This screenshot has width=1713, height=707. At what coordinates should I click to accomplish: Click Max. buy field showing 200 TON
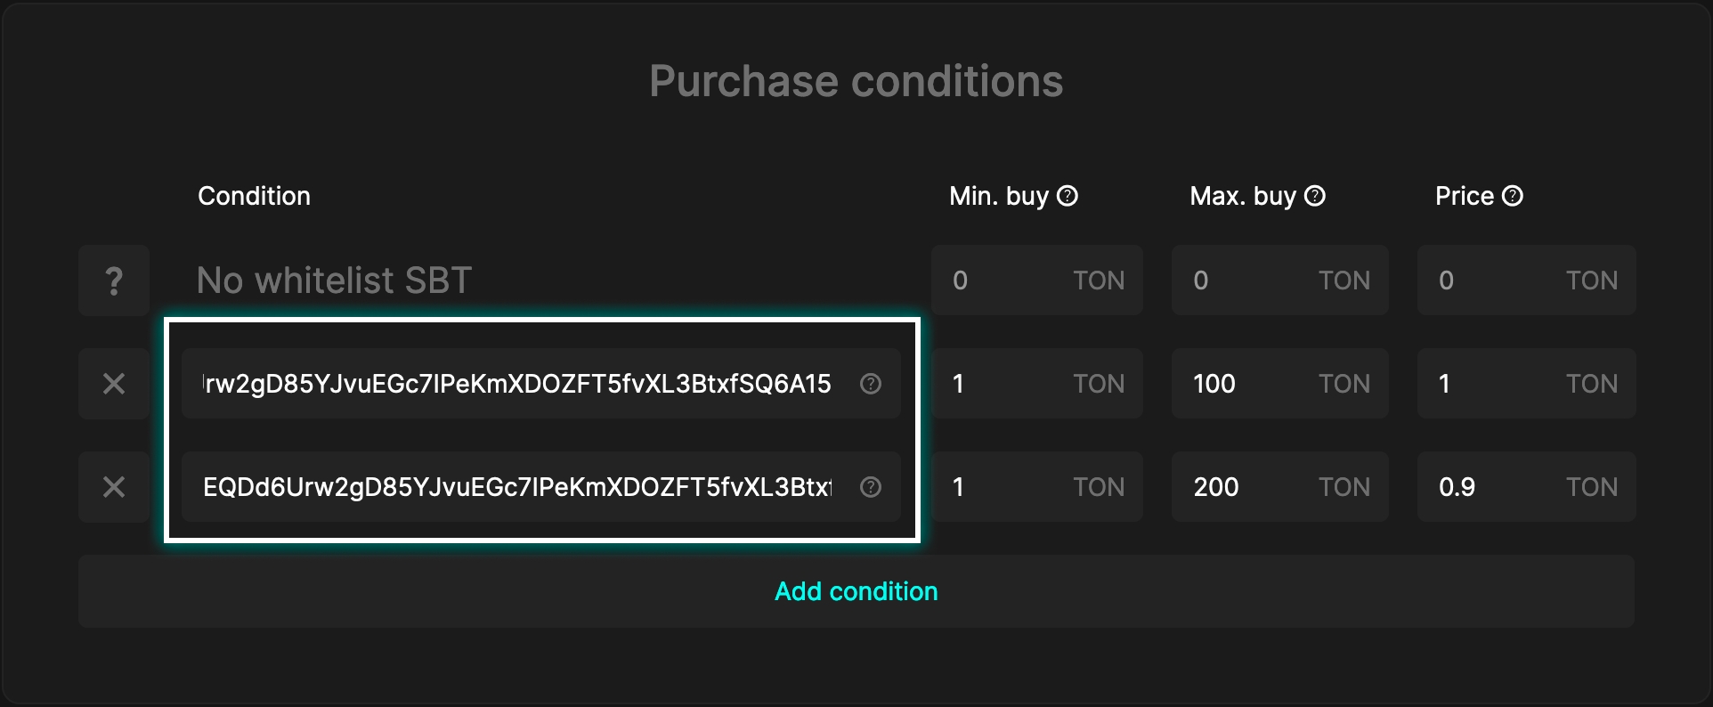(1246, 487)
